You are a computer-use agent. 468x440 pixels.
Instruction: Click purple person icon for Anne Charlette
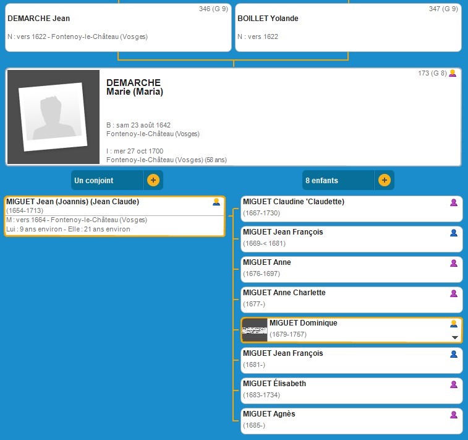click(x=454, y=293)
